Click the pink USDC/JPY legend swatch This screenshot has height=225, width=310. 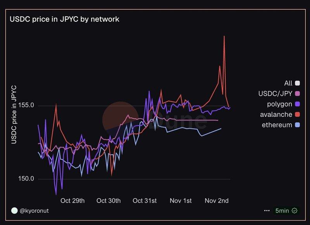click(x=298, y=94)
